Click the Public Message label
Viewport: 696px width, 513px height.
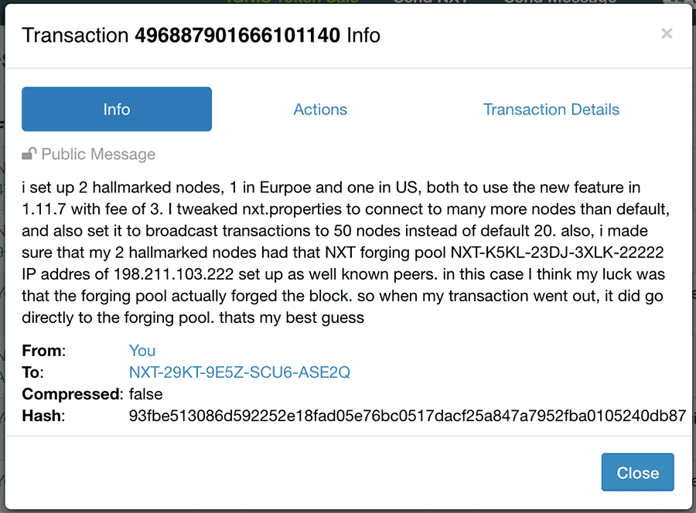coord(98,155)
